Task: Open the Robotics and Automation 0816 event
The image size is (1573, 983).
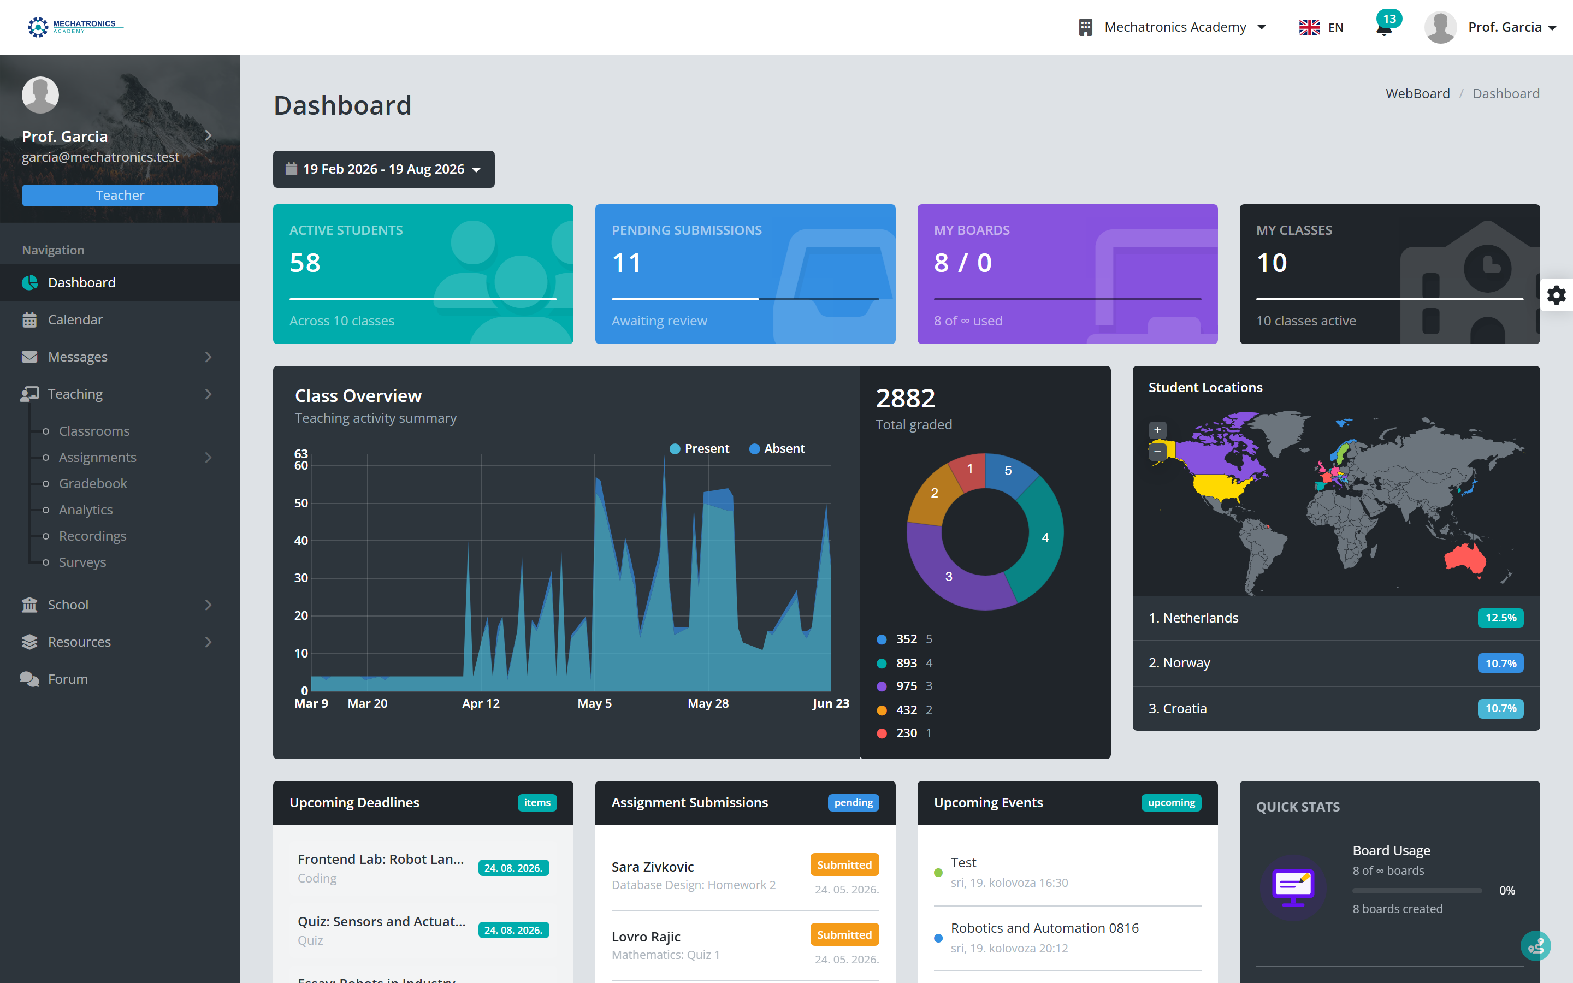Action: click(x=1044, y=928)
